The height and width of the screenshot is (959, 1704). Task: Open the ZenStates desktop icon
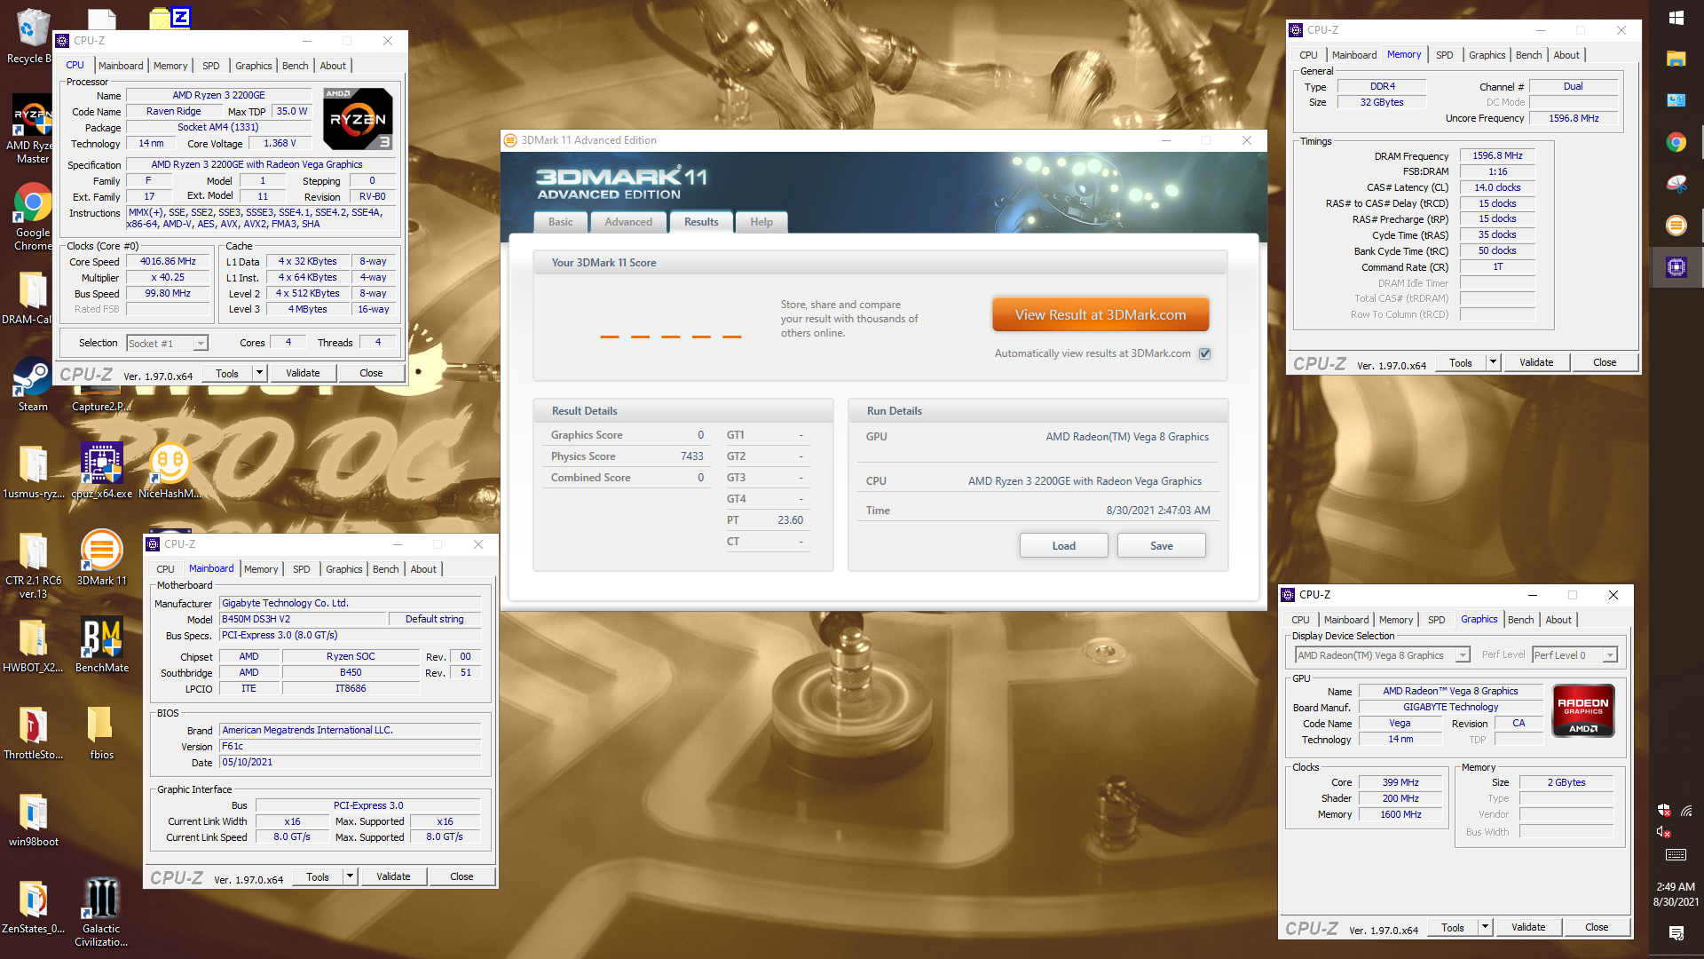34,906
